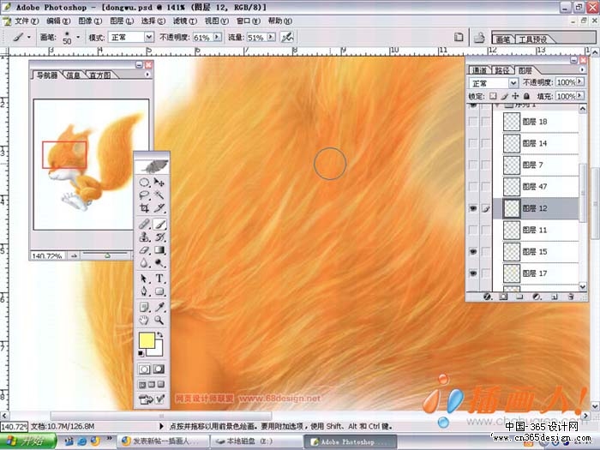Select the Rectangle shape tool
This screenshot has width=600, height=450.
tap(159, 291)
